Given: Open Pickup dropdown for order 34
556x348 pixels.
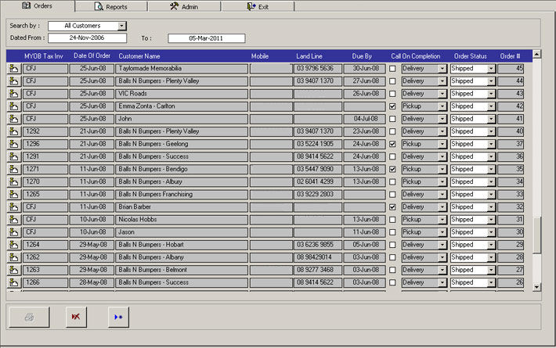Looking at the screenshot, I should 442,182.
